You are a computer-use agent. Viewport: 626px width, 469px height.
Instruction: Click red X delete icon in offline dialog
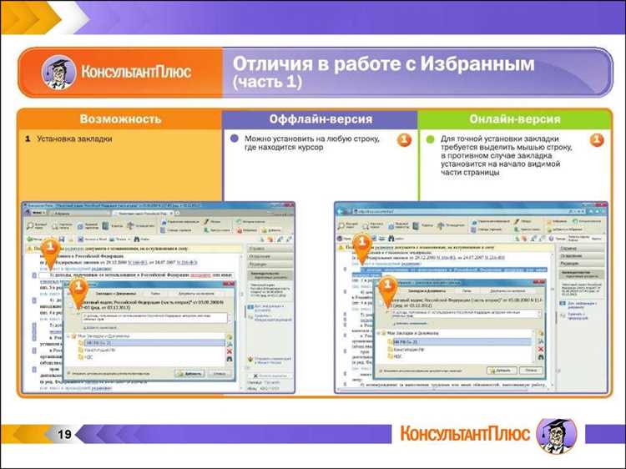[x=230, y=353]
